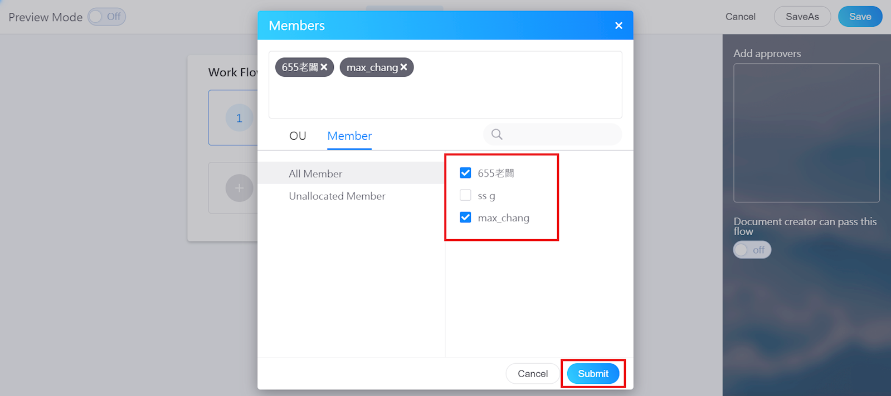The width and height of the screenshot is (891, 396).
Task: Uncheck the max_chang member checkbox
Action: (x=465, y=217)
